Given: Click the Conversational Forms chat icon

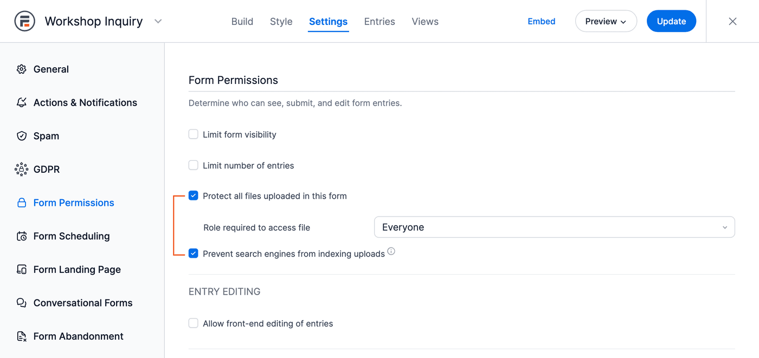Looking at the screenshot, I should pyautogui.click(x=22, y=303).
